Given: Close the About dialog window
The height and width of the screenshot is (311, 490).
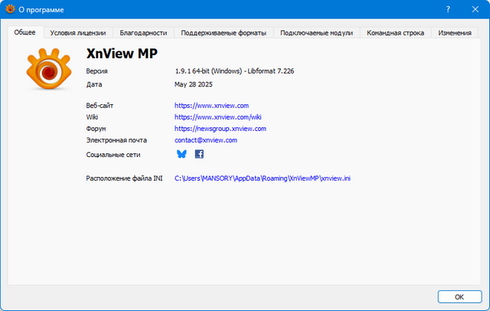Looking at the screenshot, I should (475, 9).
